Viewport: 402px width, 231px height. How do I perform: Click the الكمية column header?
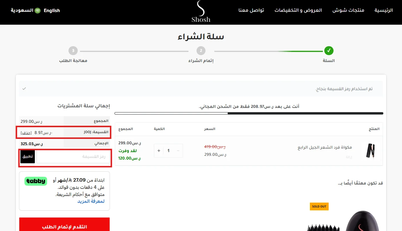(x=159, y=129)
